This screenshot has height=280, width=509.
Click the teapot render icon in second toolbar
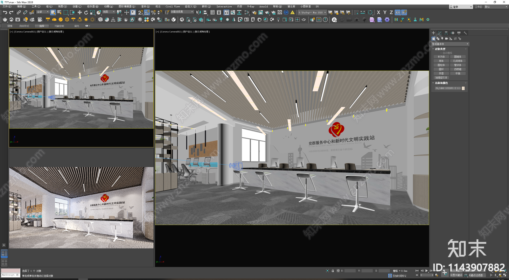click(x=5, y=19)
